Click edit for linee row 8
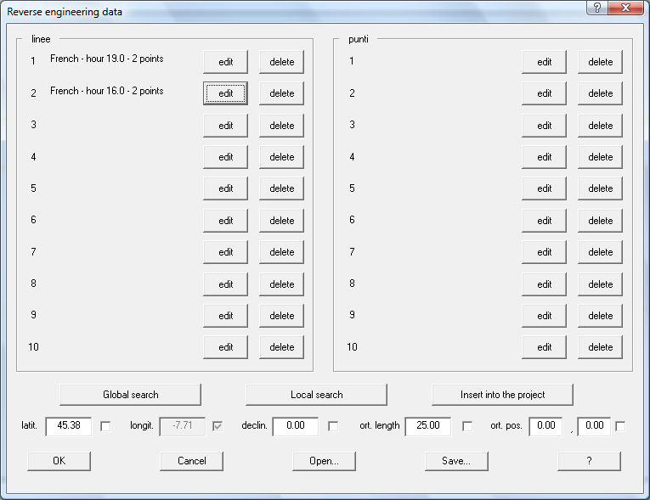This screenshot has width=650, height=500. point(225,284)
